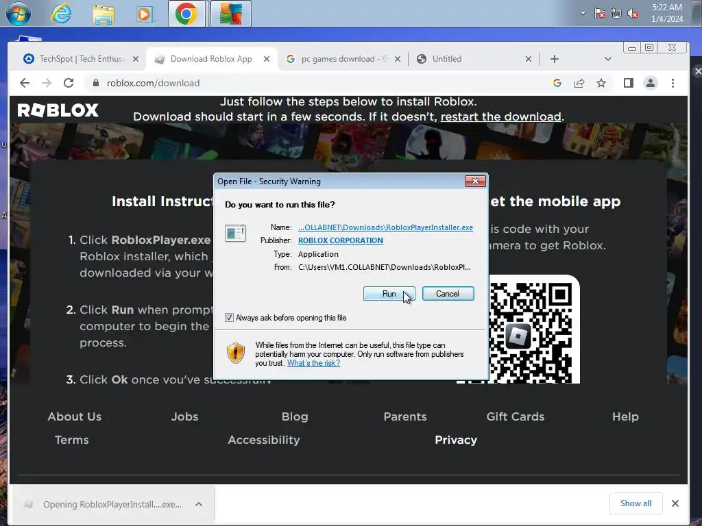The image size is (702, 526).
Task: Open Windows Explorer folder icon in taskbar
Action: tap(104, 14)
